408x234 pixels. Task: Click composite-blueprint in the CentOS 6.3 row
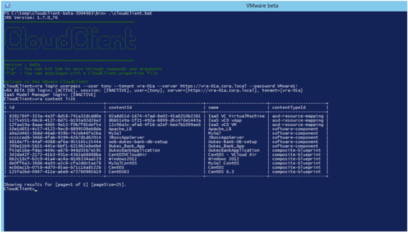(296, 172)
